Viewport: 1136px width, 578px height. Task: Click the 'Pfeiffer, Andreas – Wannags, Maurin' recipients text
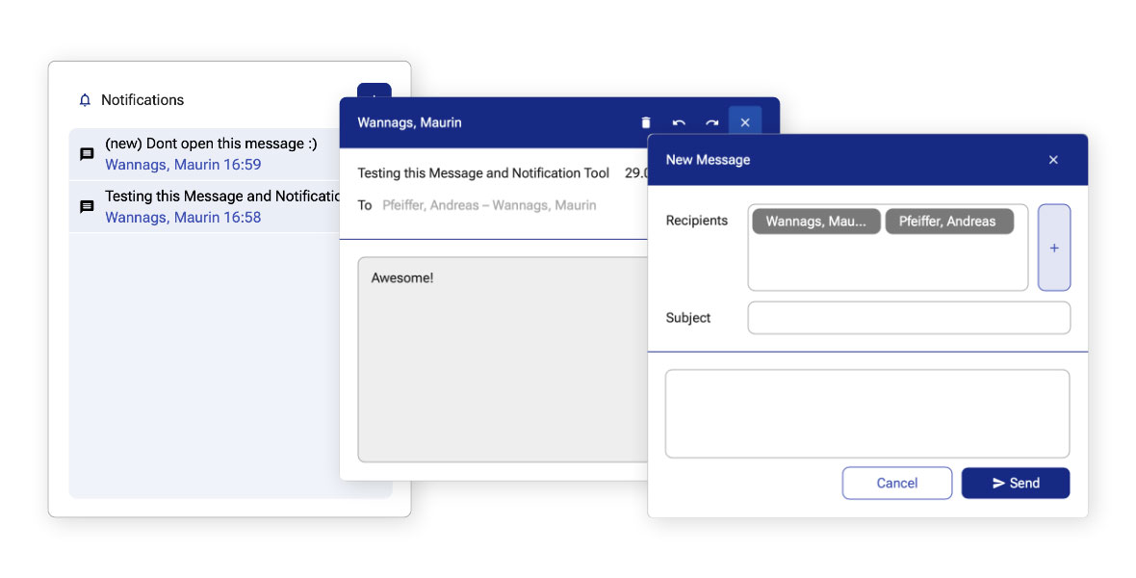point(489,205)
